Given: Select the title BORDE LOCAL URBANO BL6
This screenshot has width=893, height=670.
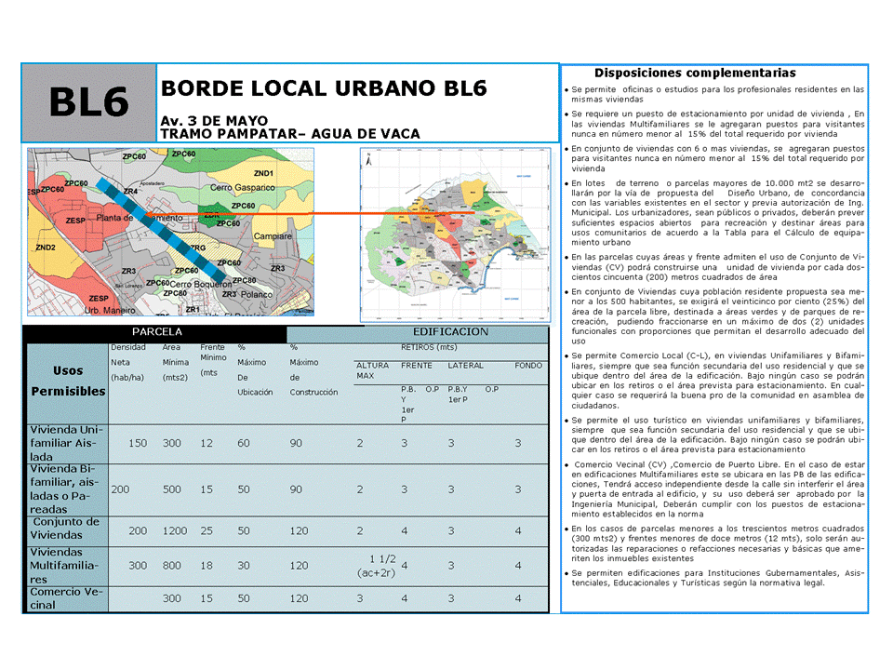Looking at the screenshot, I should [324, 88].
